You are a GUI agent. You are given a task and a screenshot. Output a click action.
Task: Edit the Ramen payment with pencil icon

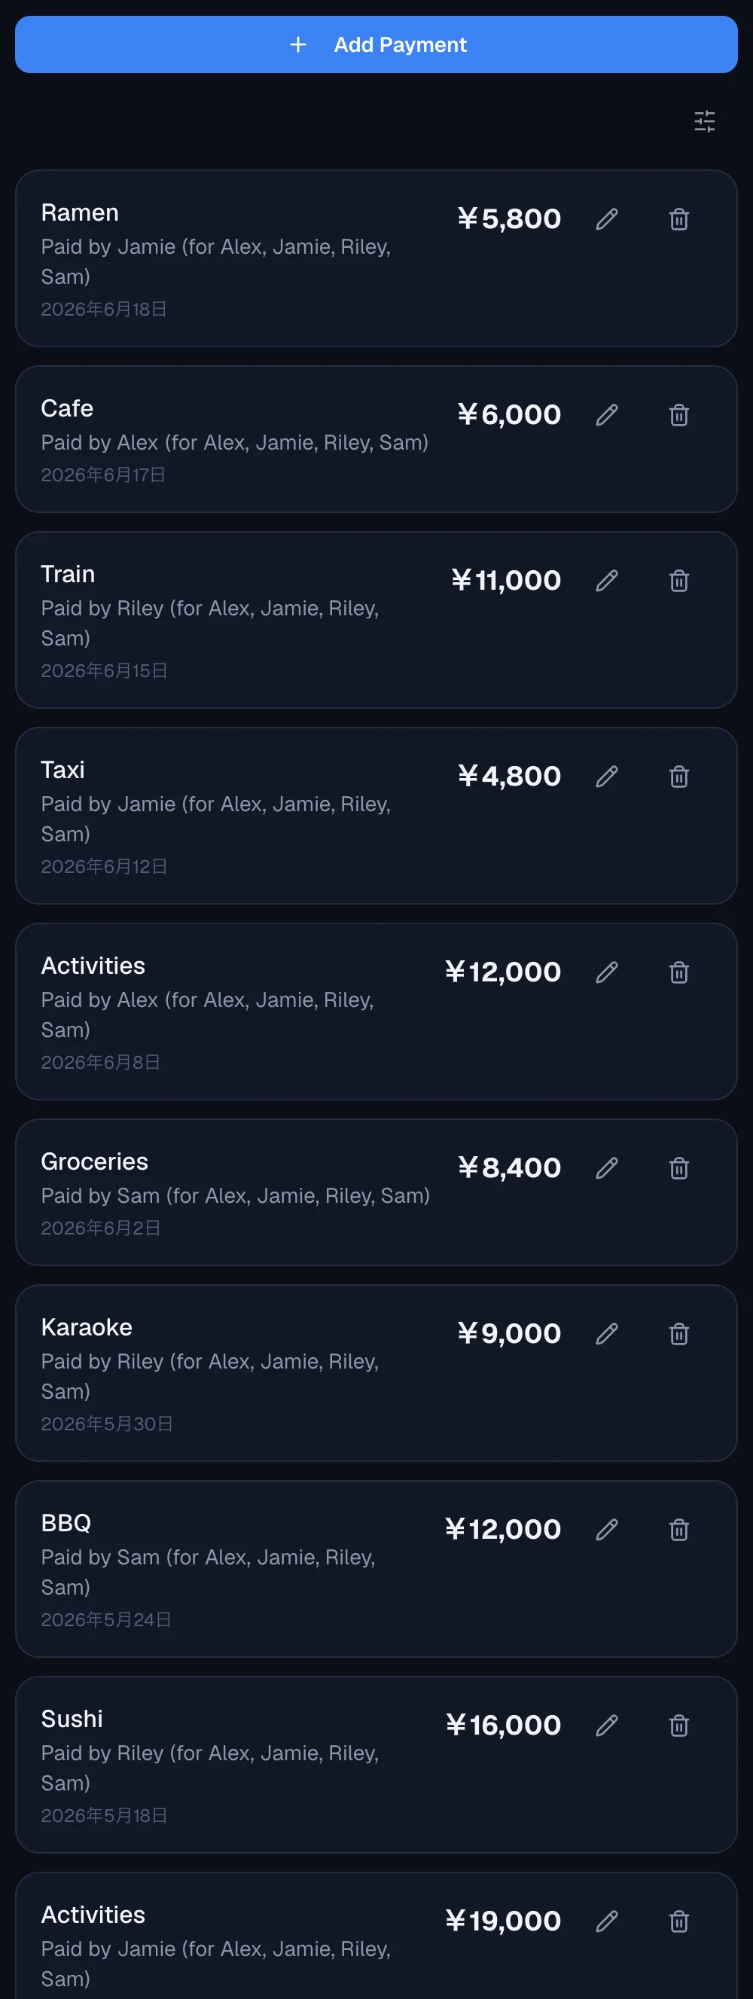pos(606,220)
